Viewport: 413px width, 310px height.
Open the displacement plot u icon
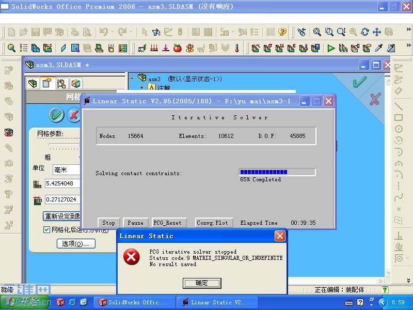point(279,48)
